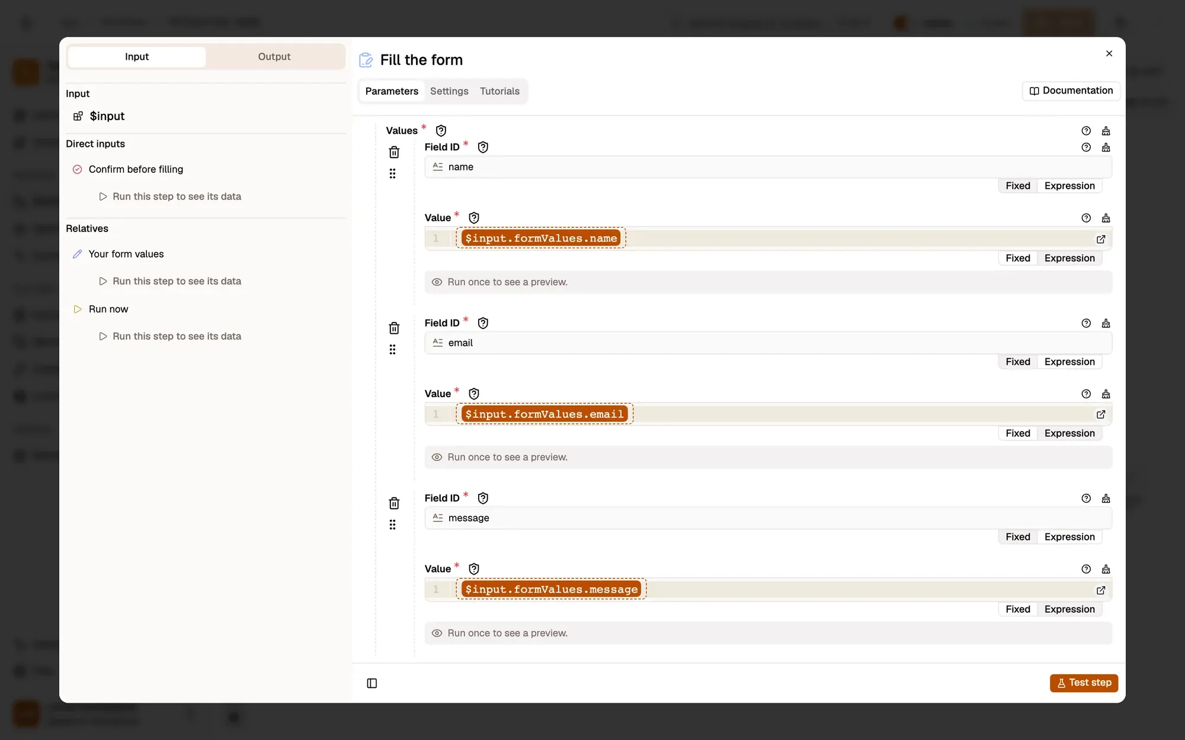This screenshot has height=740, width=1185.
Task: Select the Parameters tab
Action: [392, 91]
